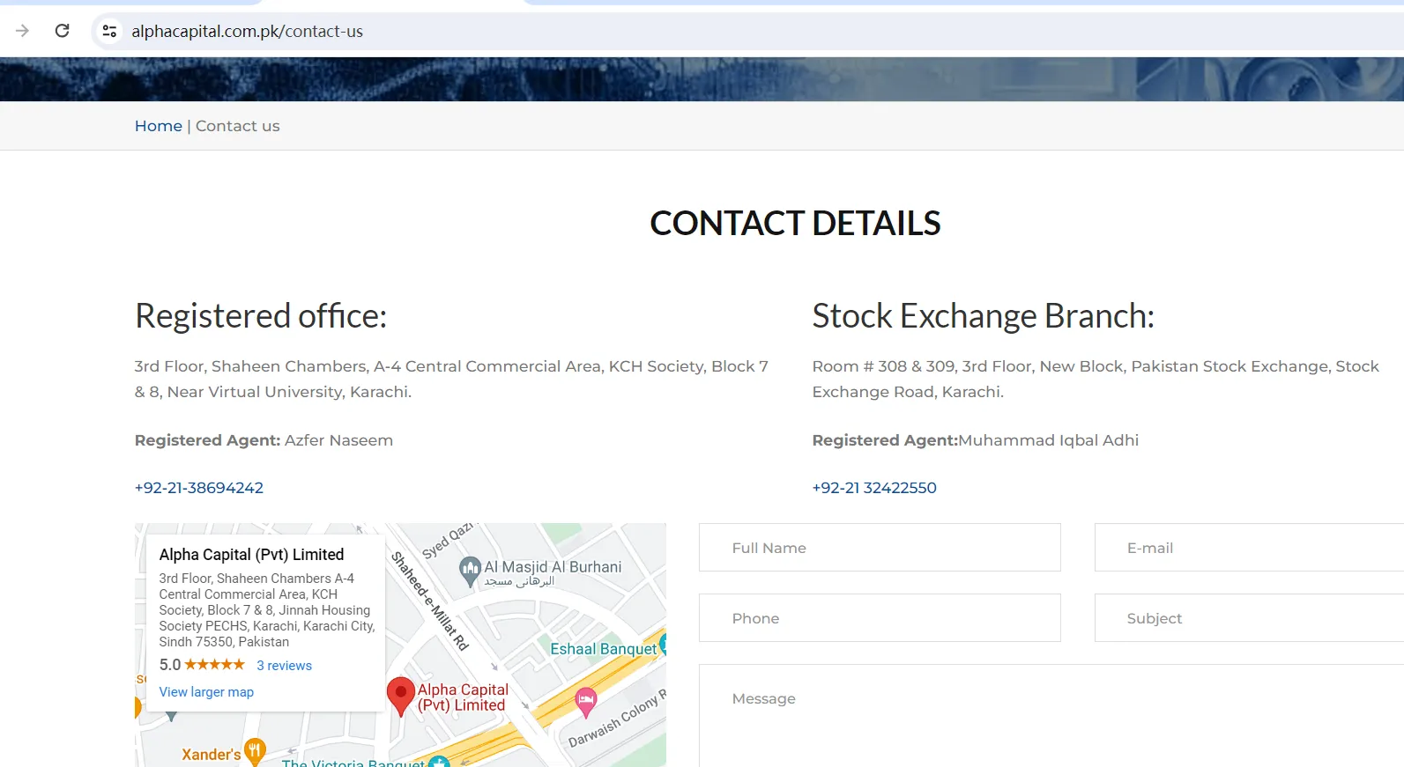1404x767 pixels.
Task: Click the Shaheed-e-Millat Rd street label
Action: pyautogui.click(x=430, y=601)
